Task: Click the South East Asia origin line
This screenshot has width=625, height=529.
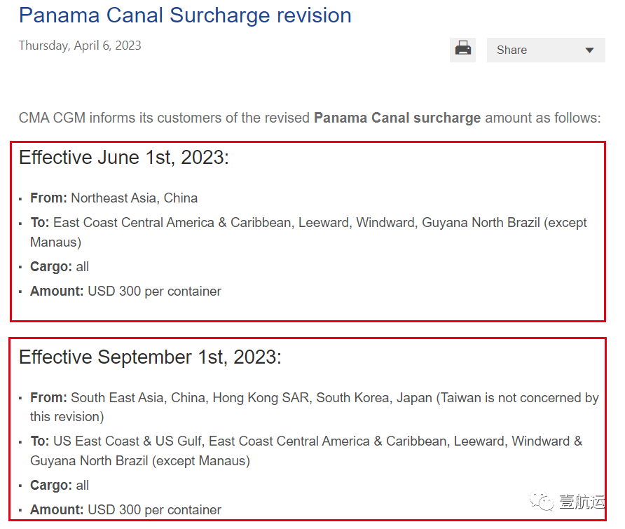Action: 231,398
